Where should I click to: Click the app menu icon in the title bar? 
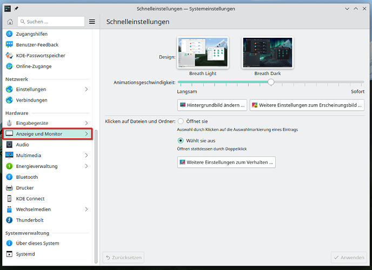(8, 9)
